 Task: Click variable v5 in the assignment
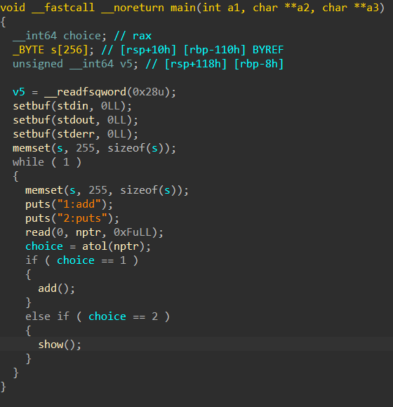(x=19, y=92)
